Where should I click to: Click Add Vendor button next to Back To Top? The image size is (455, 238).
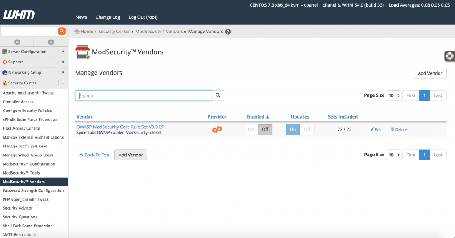131,155
